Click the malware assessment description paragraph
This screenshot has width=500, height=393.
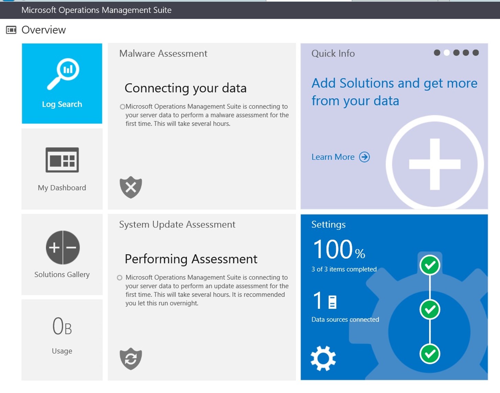pyautogui.click(x=207, y=115)
